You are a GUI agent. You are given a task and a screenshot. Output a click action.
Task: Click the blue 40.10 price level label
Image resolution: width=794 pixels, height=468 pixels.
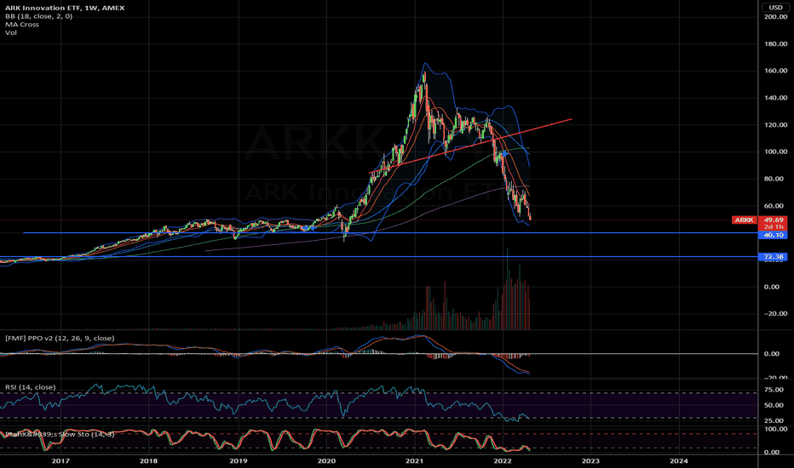[x=774, y=235]
